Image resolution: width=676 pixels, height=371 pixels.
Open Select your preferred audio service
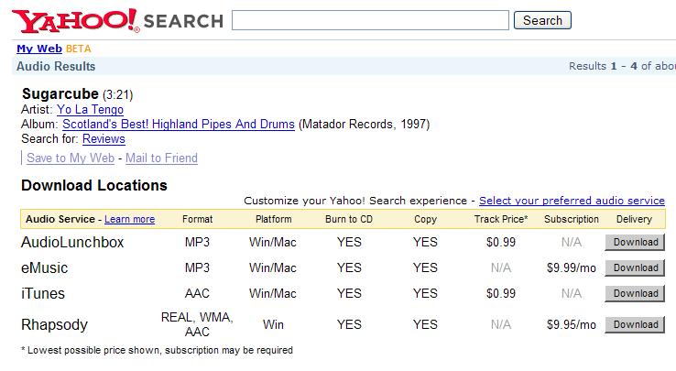coord(572,201)
